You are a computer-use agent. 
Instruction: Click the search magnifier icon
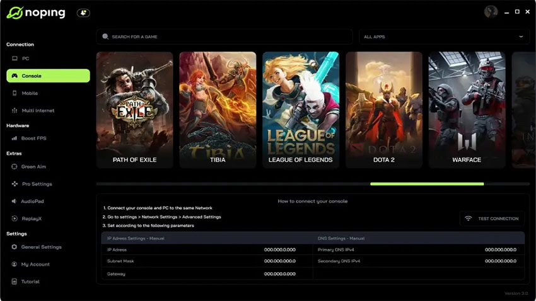(105, 37)
